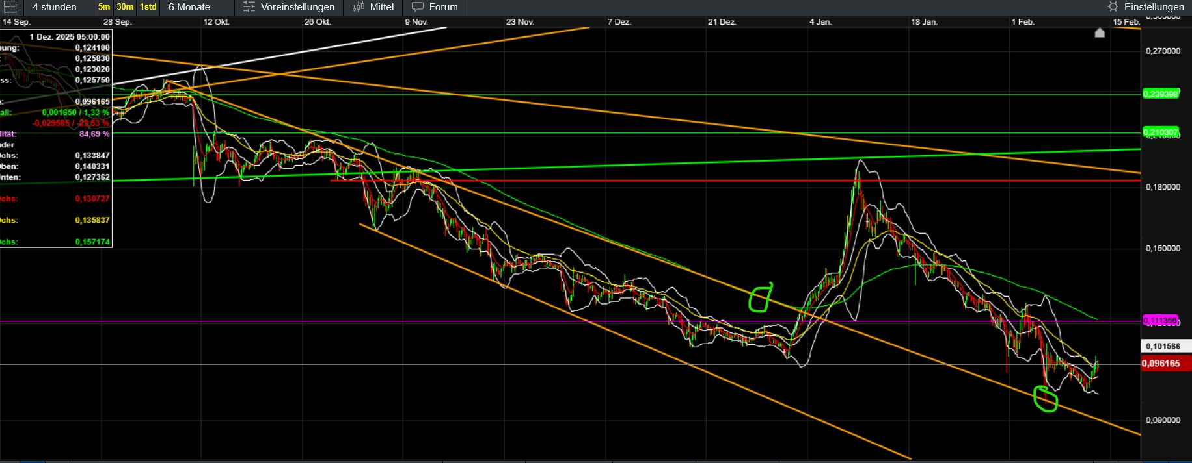Click the Forum link

click(x=443, y=7)
